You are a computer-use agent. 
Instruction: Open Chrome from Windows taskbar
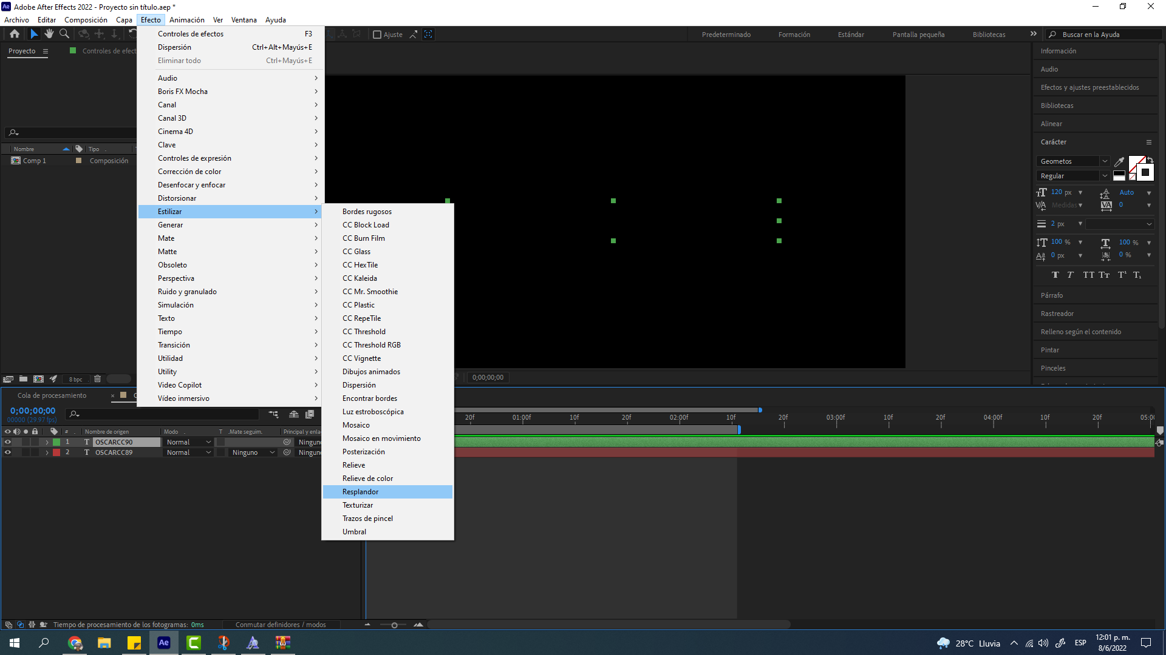(75, 643)
